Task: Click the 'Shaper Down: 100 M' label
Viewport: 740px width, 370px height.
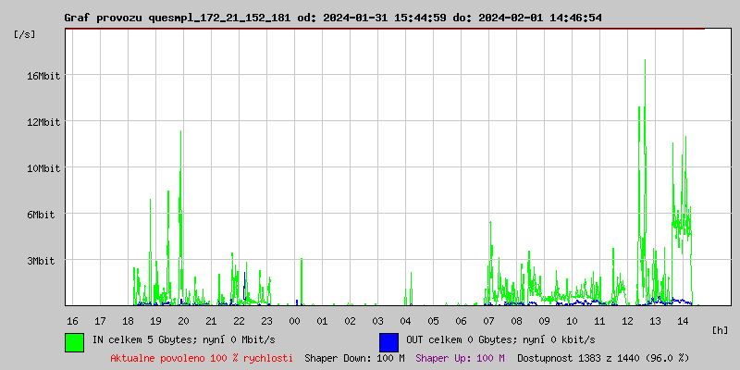Action: (x=354, y=357)
